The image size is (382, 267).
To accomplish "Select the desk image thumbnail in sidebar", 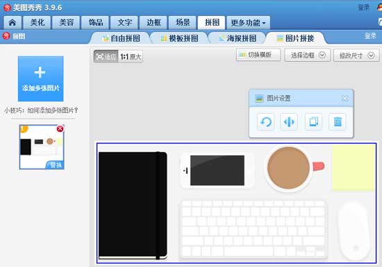I will 42,147.
